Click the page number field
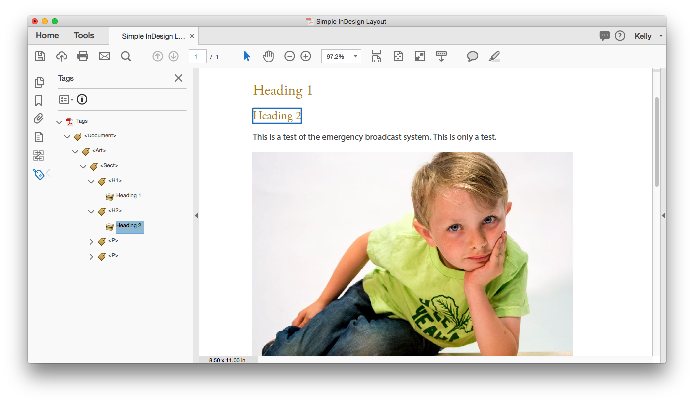This screenshot has height=403, width=694. point(197,56)
